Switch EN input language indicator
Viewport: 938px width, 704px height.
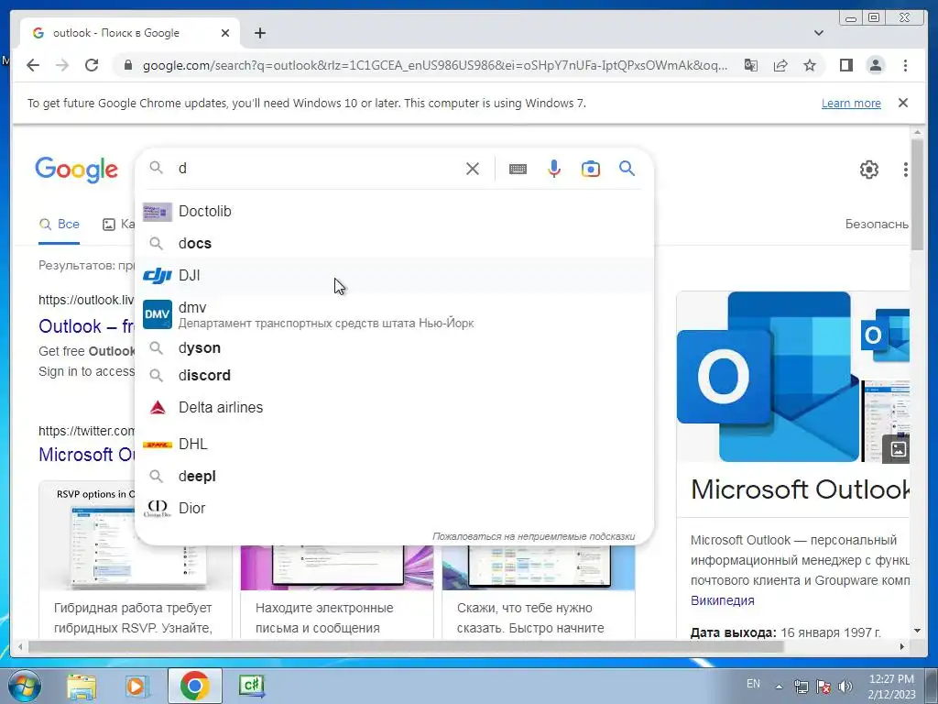753,684
